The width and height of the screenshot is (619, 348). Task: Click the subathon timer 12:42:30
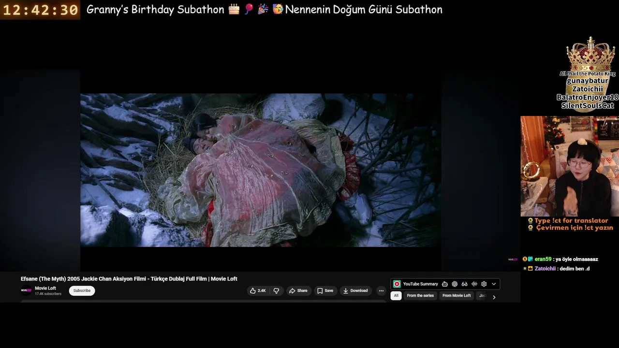point(41,10)
